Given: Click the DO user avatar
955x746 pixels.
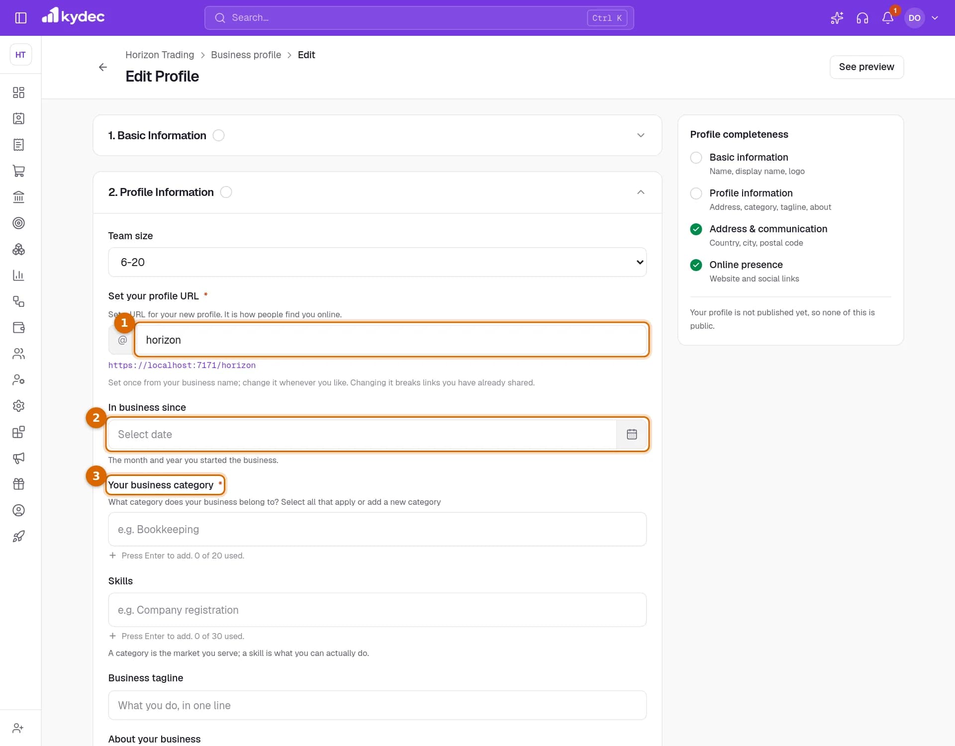Looking at the screenshot, I should pyautogui.click(x=914, y=18).
